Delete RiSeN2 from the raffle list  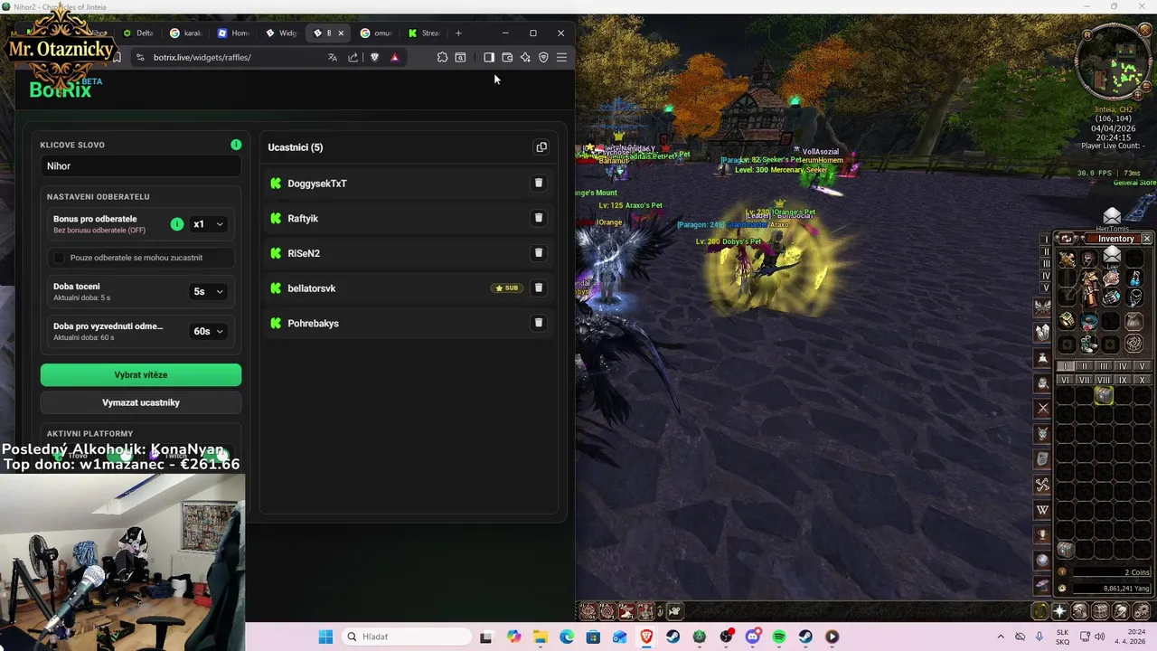coord(538,253)
